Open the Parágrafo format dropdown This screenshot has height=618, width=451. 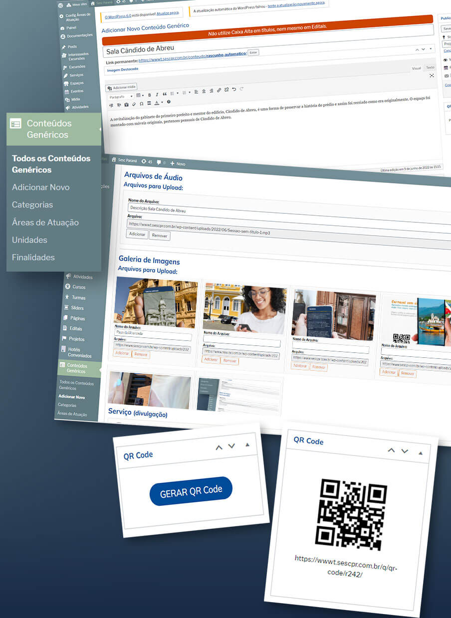[x=121, y=97]
